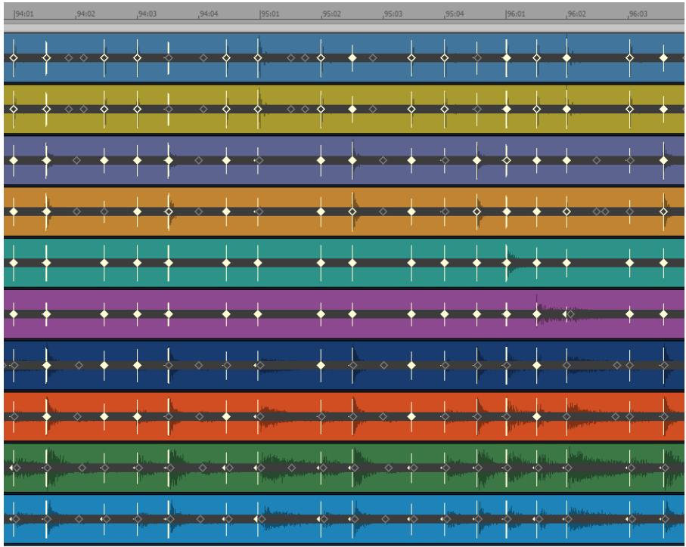Click the 94:01 position on the time ruler
The width and height of the screenshot is (686, 547).
tap(23, 14)
